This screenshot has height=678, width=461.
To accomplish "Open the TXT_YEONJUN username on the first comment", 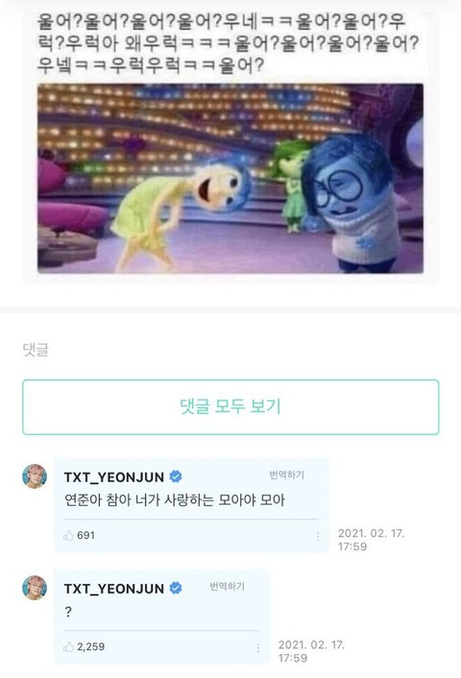I will tap(114, 477).
